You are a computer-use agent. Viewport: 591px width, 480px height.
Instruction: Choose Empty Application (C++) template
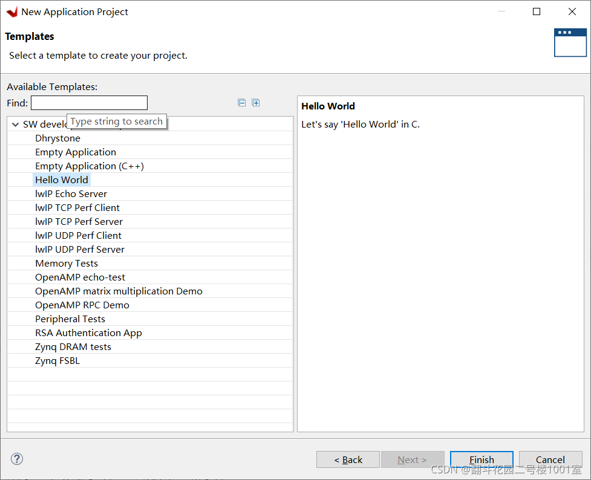click(x=90, y=166)
